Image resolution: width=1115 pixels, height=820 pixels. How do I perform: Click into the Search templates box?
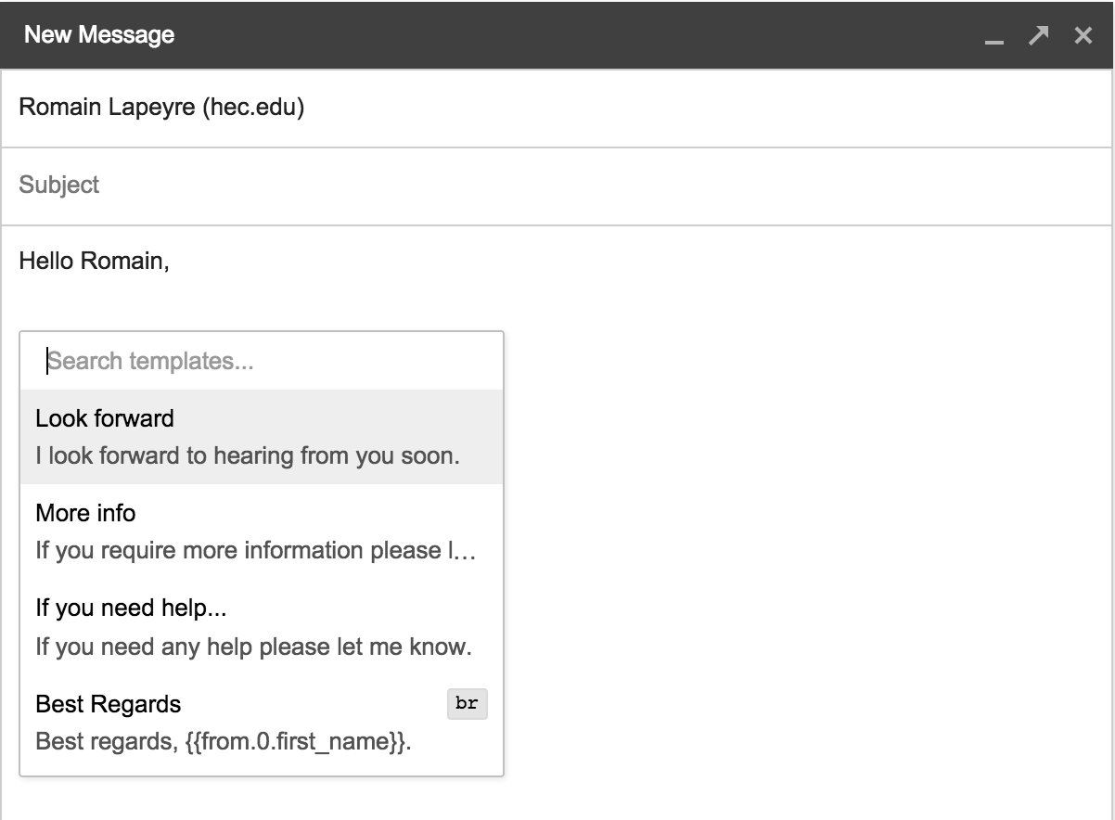click(260, 361)
